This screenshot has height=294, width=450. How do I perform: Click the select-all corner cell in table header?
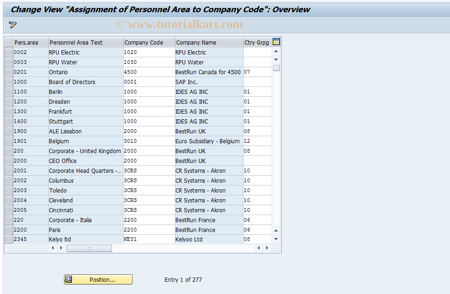click(x=9, y=42)
